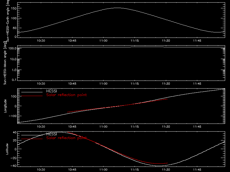
Task: Click 11:30 time label under Longitude plot
Action: (166, 127)
